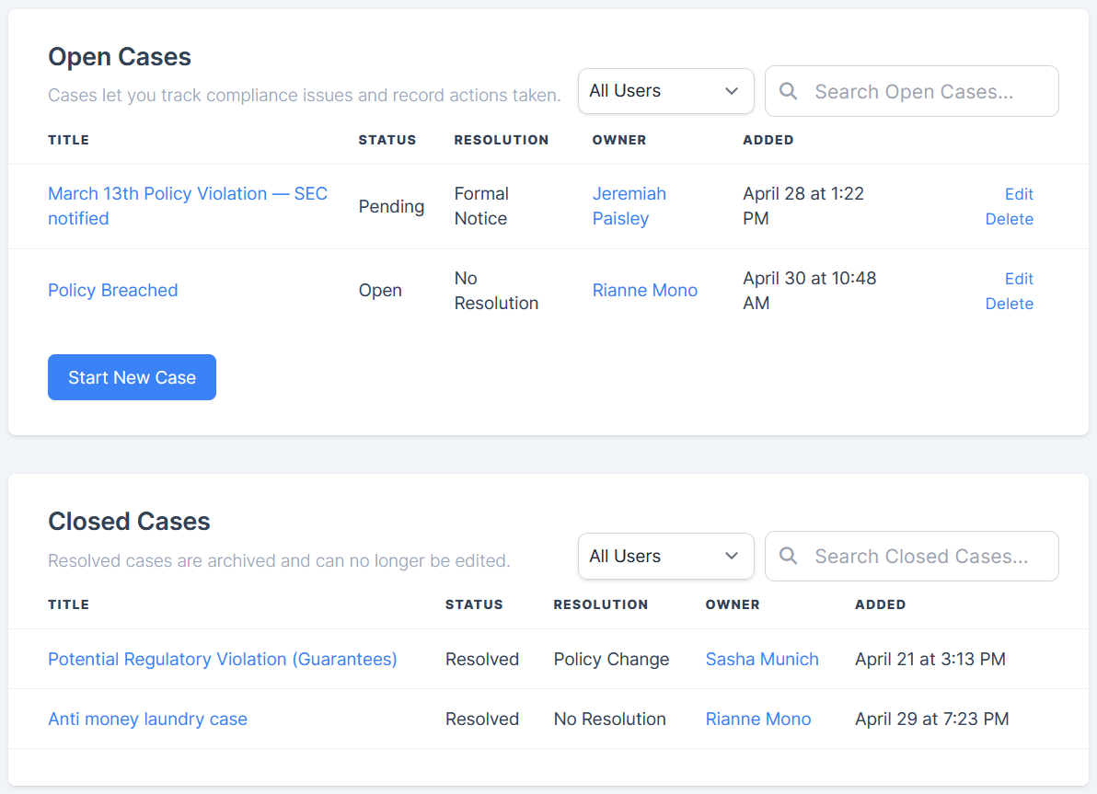Viewport: 1097px width, 794px height.
Task: Open the March 13th Policy Violation case
Action: 187,193
